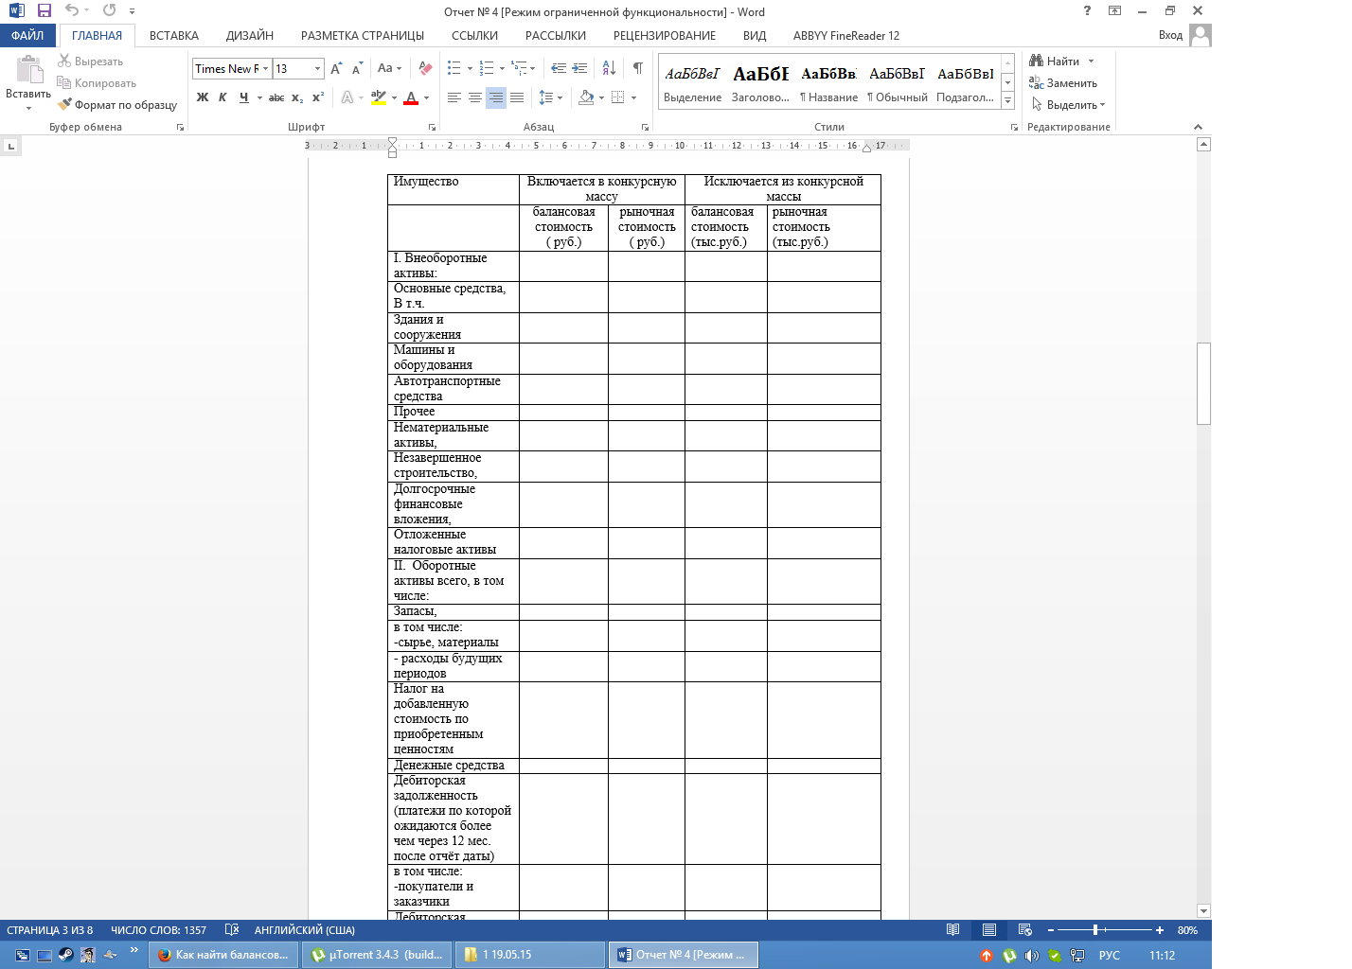The image size is (1352, 969).
Task: Open the font name dropdown
Action: coord(266,69)
